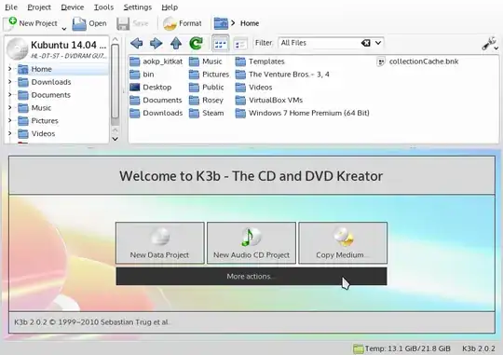Expand the Music tree node
The height and width of the screenshot is (355, 503).
[x=9, y=107]
